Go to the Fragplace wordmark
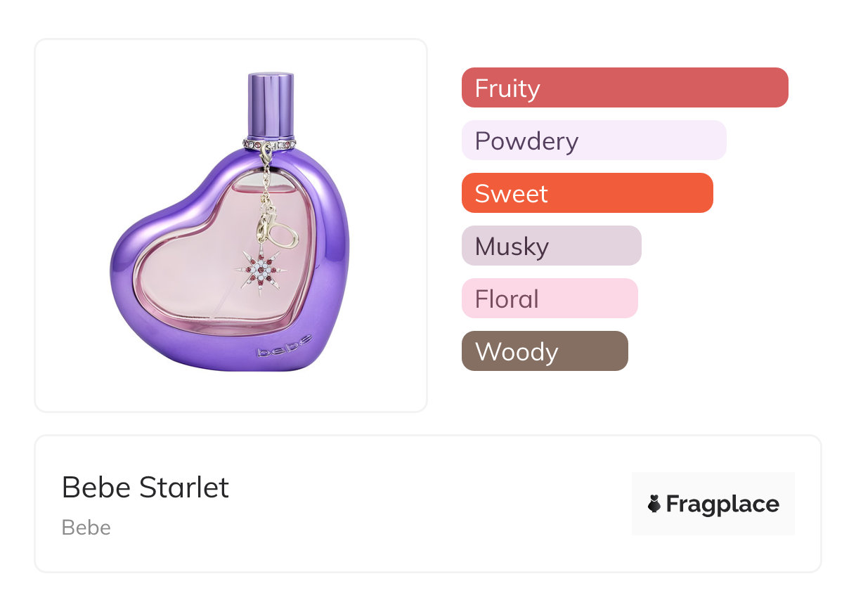 722,504
